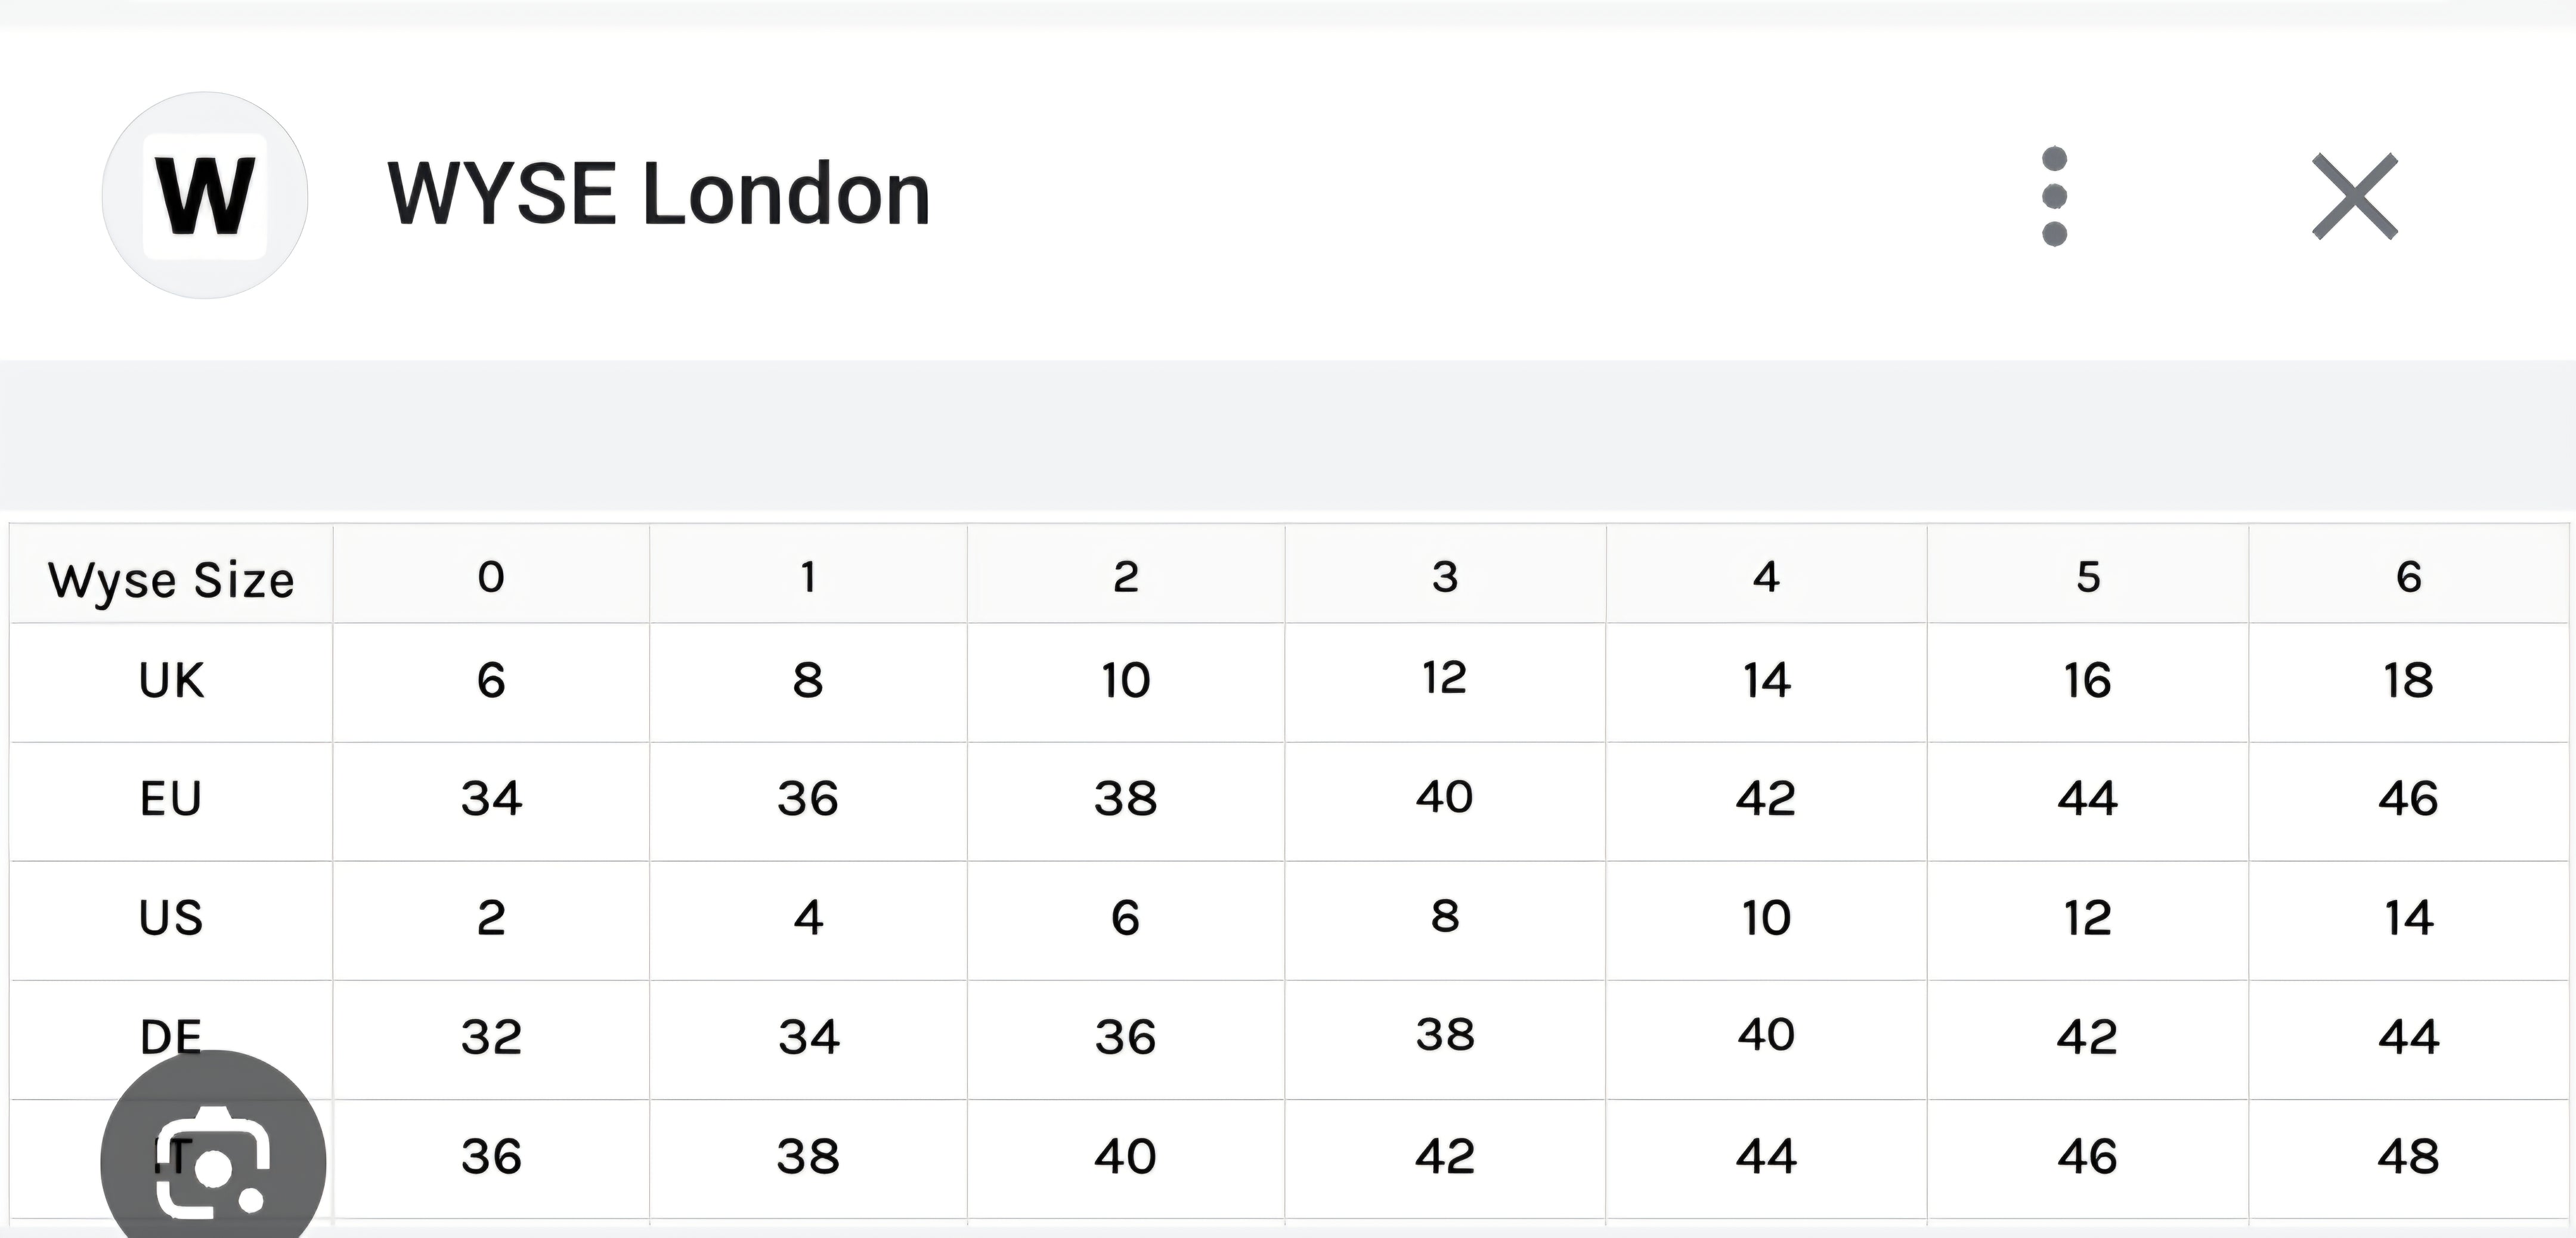Click the Wyse Size header cell
The width and height of the screenshot is (2576, 1238).
coord(171,579)
